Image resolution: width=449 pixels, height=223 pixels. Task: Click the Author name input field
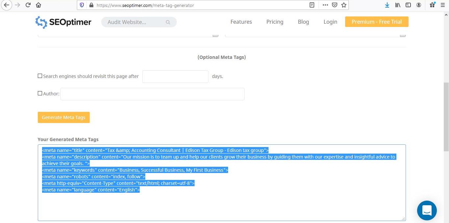click(x=153, y=94)
